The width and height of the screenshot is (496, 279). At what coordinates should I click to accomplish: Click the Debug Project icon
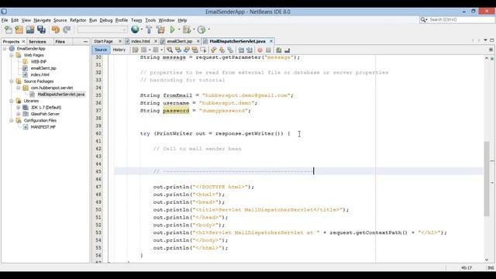(x=187, y=29)
